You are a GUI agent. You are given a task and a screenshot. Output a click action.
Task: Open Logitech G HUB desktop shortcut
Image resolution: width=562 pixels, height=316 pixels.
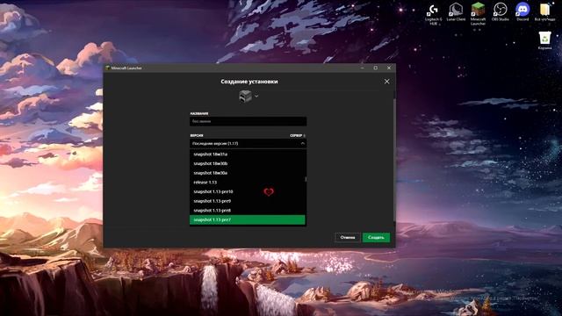tap(433, 15)
